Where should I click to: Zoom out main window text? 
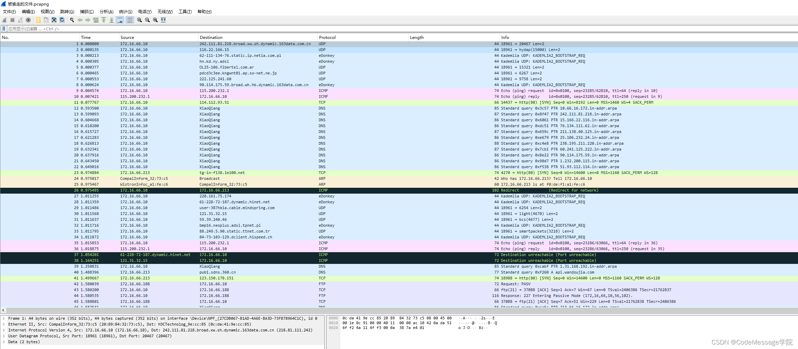147,20
